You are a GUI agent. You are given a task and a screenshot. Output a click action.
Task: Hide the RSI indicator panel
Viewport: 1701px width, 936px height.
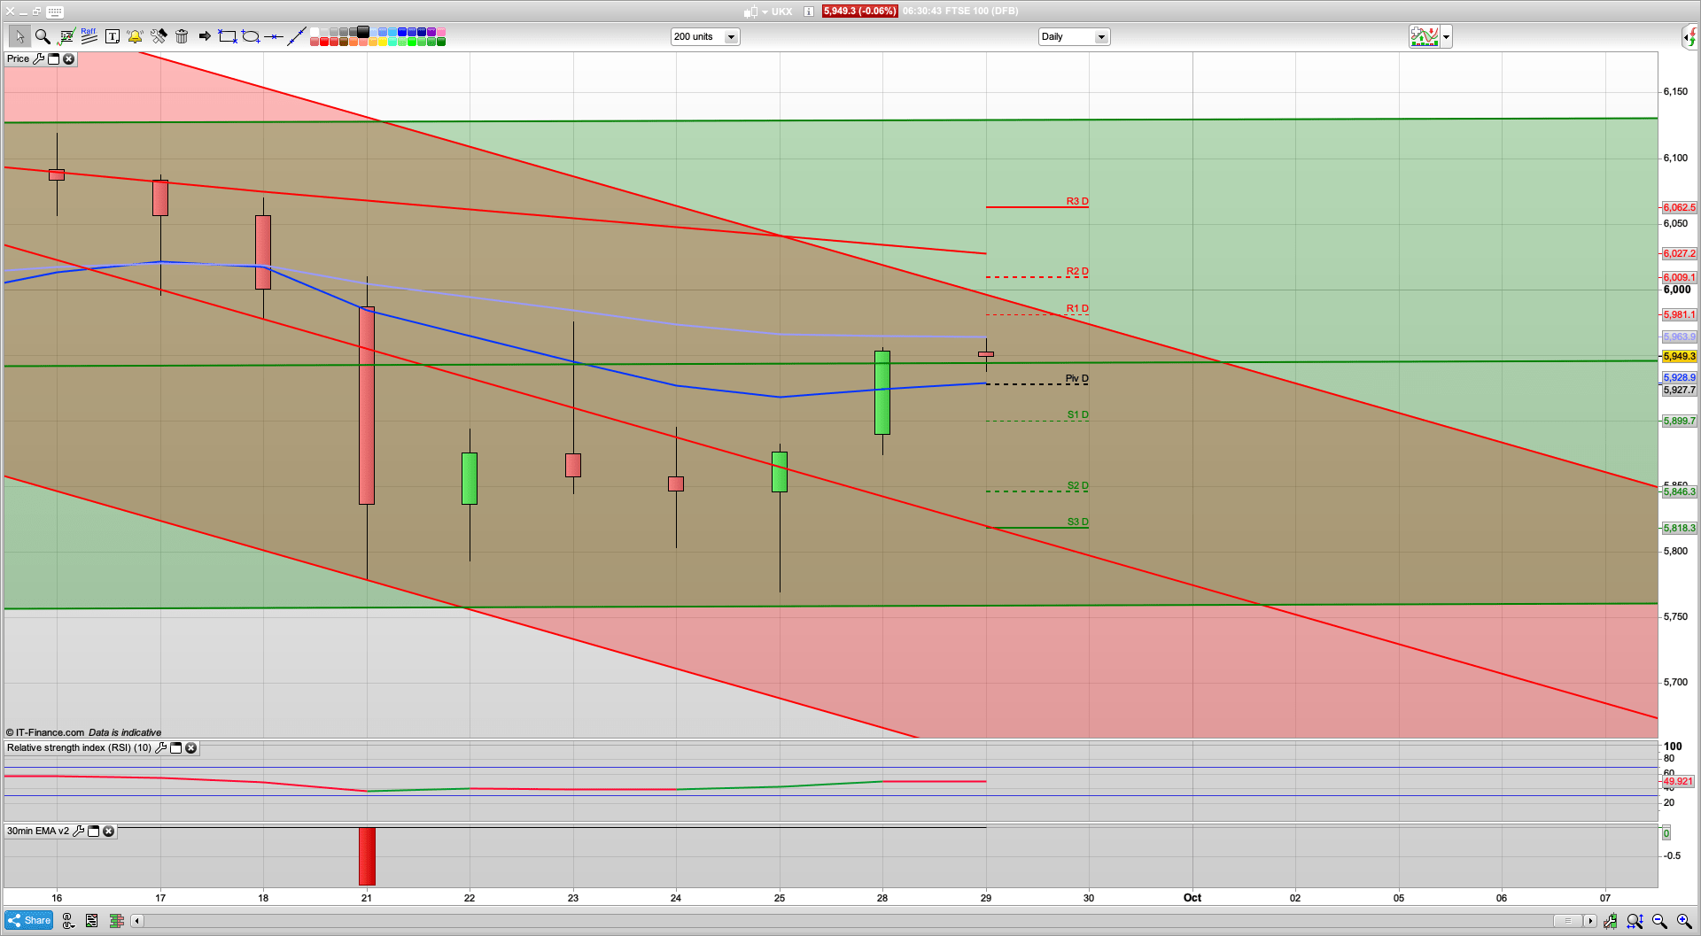pos(175,748)
